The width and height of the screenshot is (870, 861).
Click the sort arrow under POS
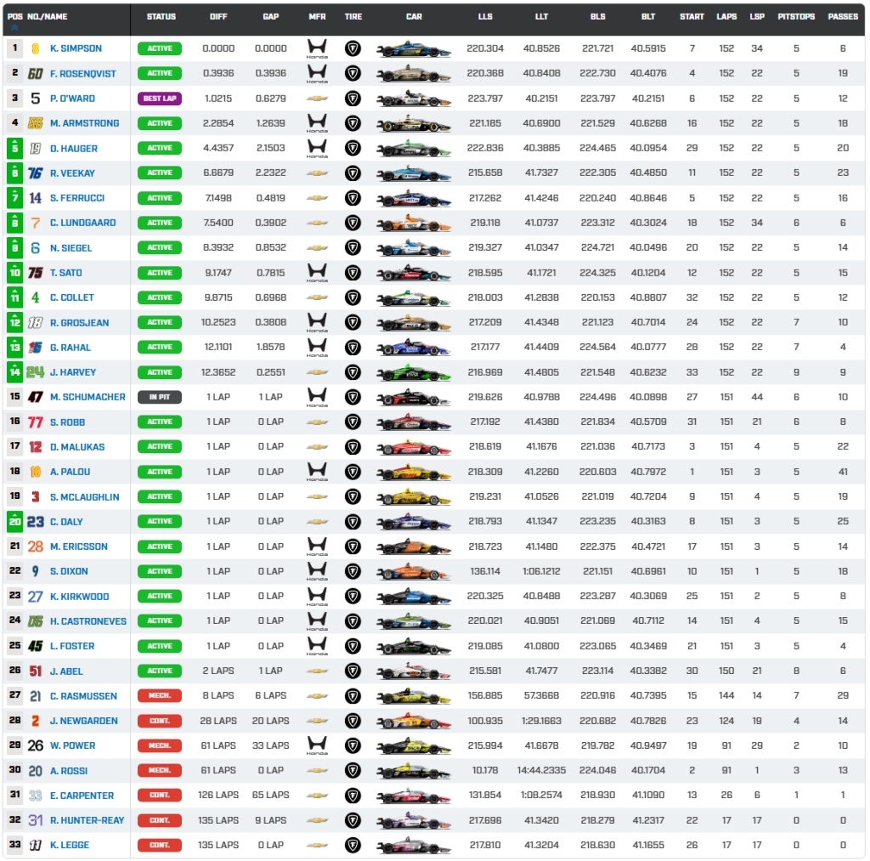(14, 28)
